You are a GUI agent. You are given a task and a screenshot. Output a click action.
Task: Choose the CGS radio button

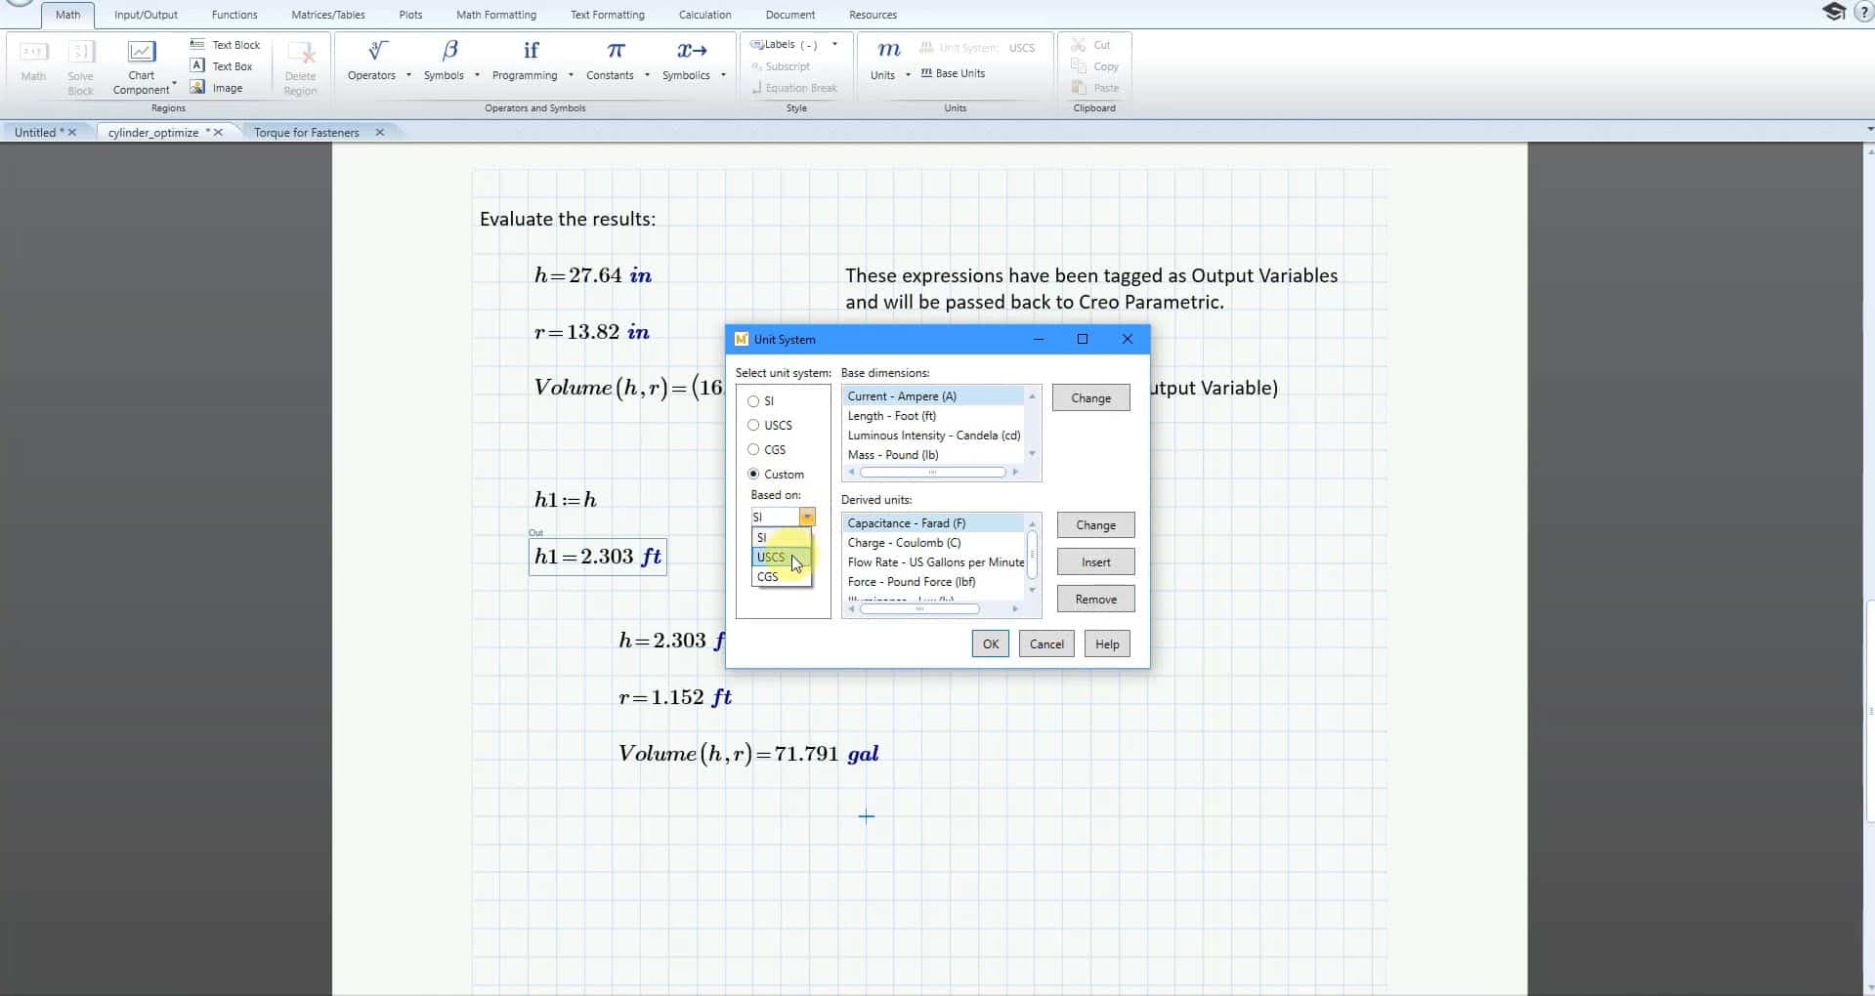(x=753, y=450)
